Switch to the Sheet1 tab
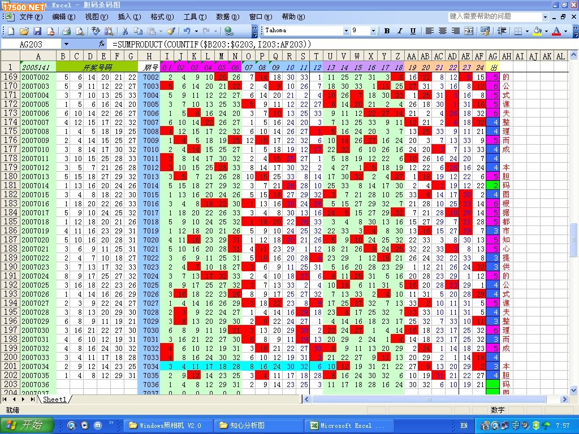The image size is (579, 434). pyautogui.click(x=55, y=400)
